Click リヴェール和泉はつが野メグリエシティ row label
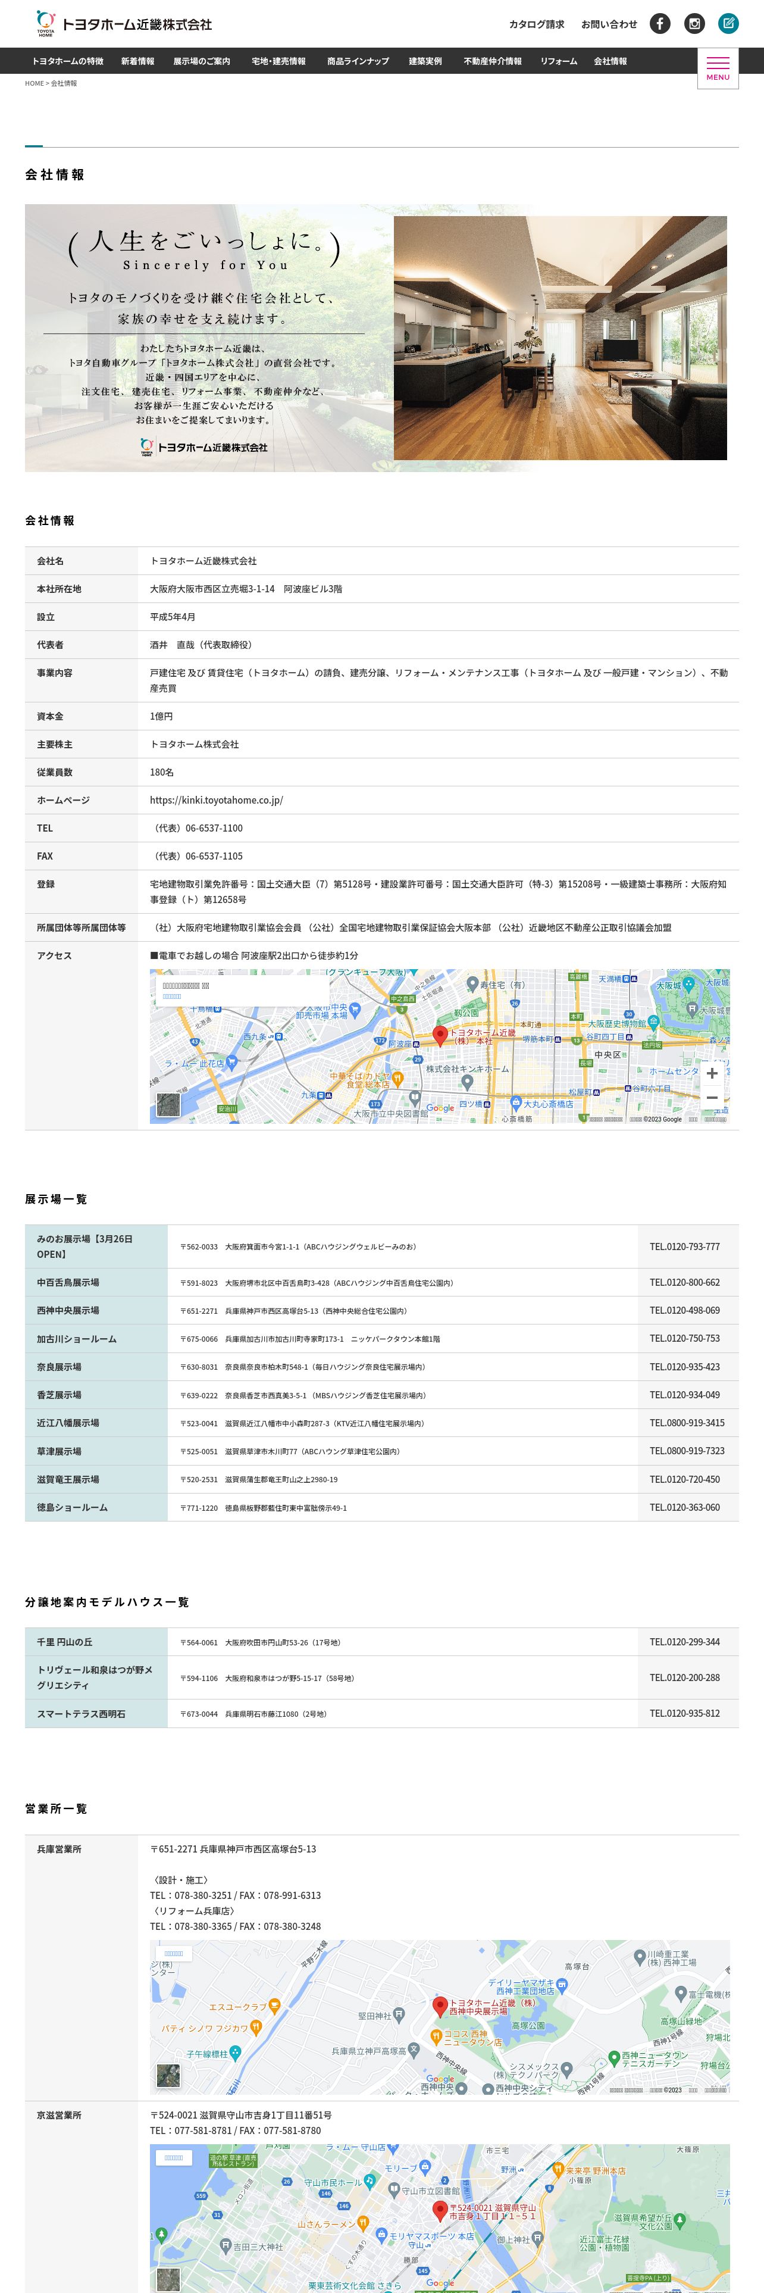764x2293 pixels. click(94, 1677)
